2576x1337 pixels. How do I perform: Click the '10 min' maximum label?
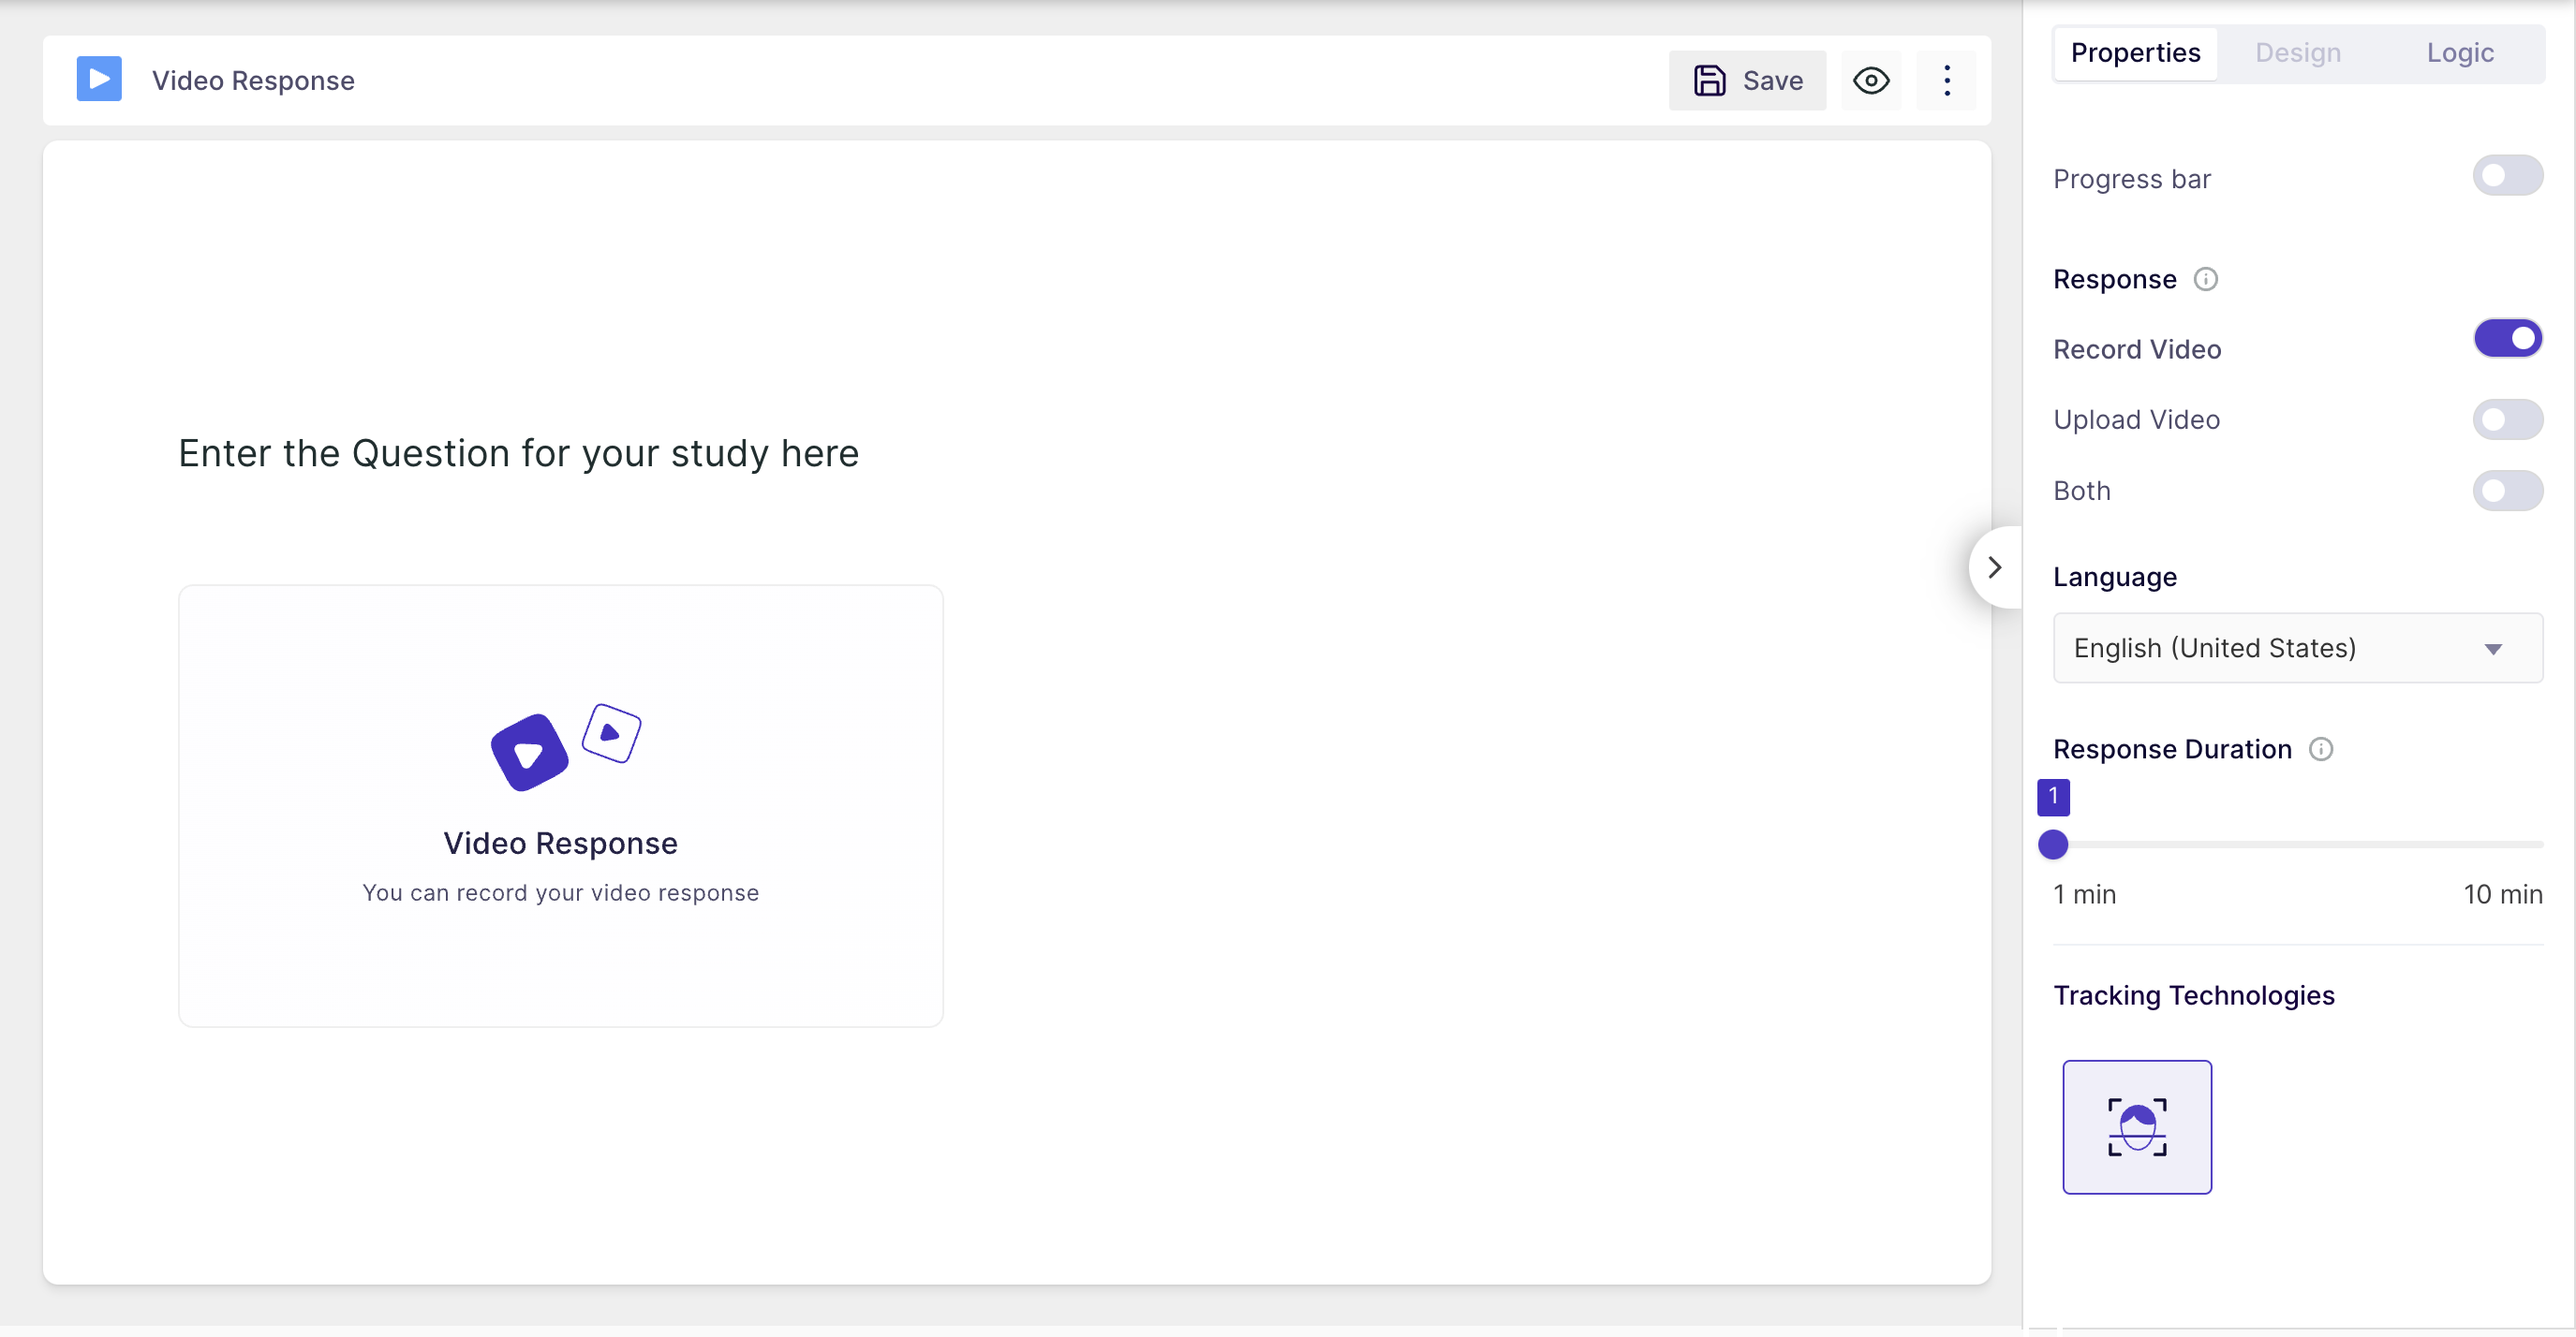click(2503, 894)
